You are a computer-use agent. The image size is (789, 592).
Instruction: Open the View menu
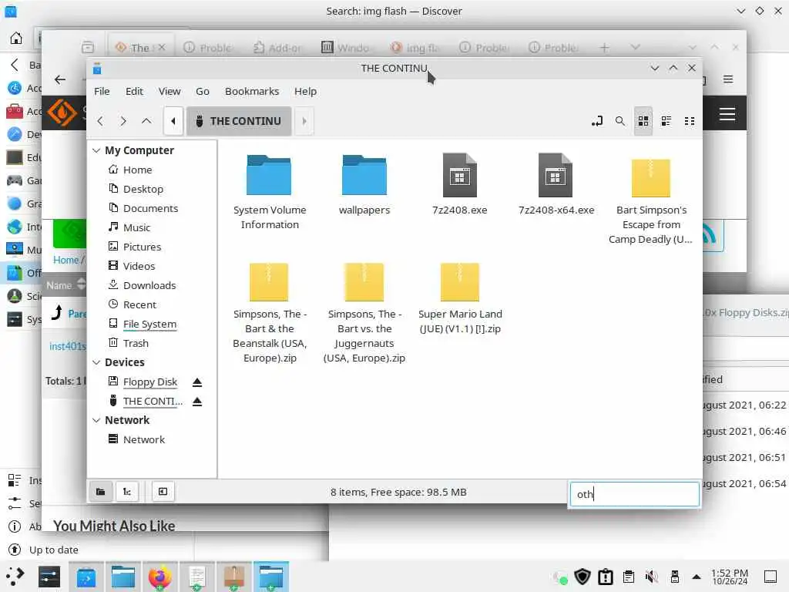(x=170, y=91)
